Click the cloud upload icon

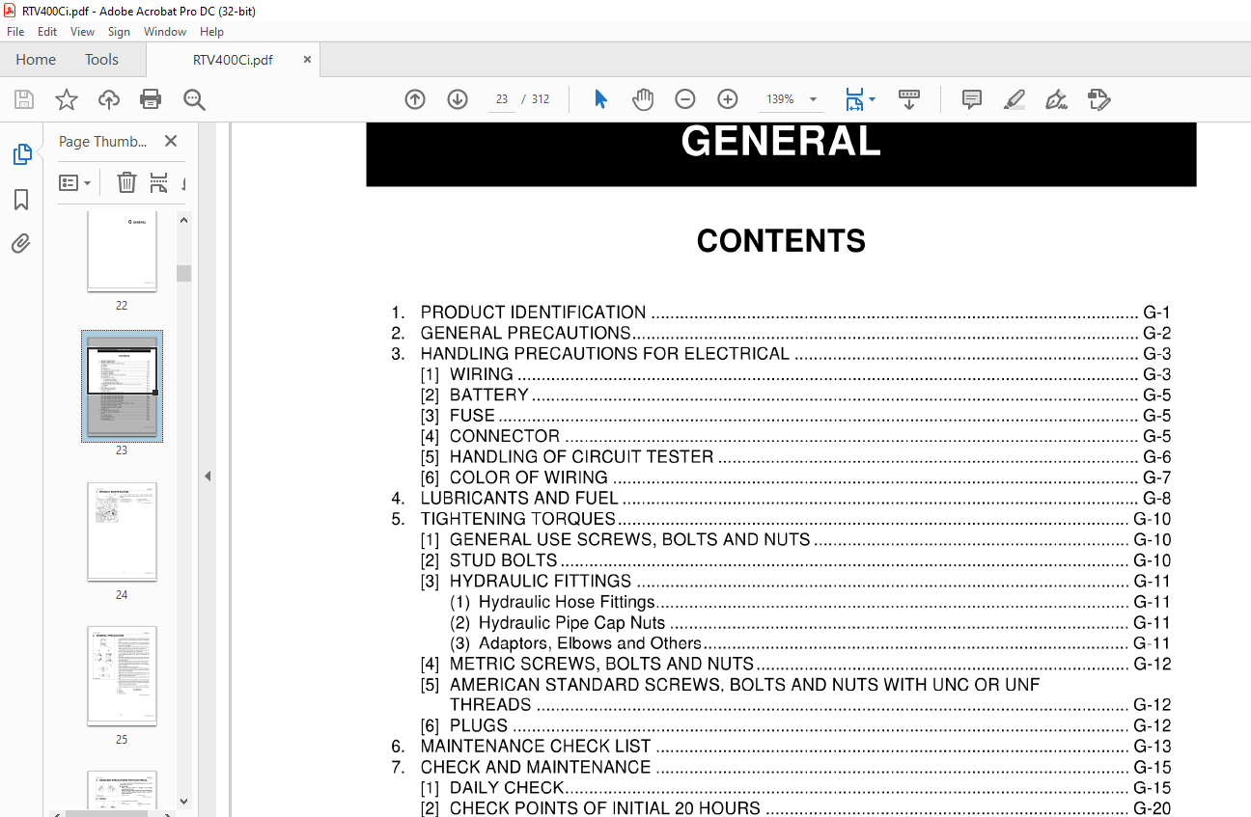(109, 99)
